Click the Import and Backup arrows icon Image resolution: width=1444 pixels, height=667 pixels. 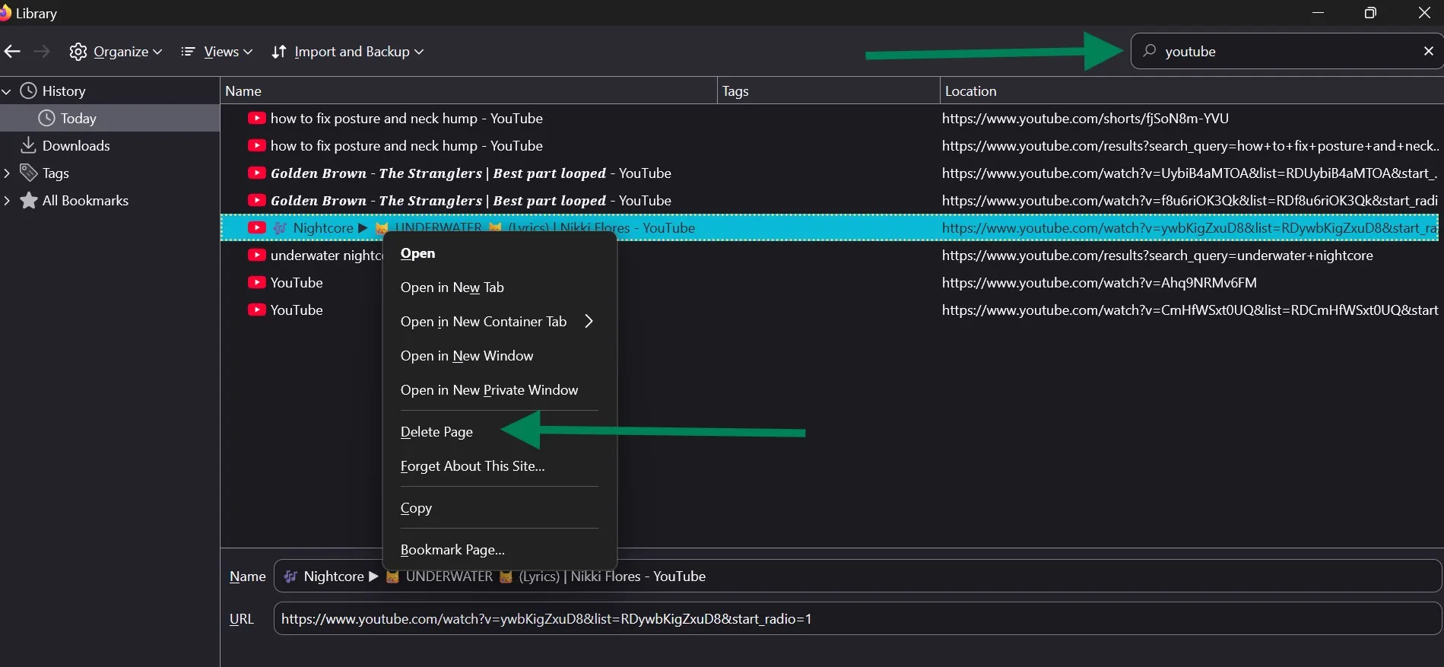click(x=279, y=51)
